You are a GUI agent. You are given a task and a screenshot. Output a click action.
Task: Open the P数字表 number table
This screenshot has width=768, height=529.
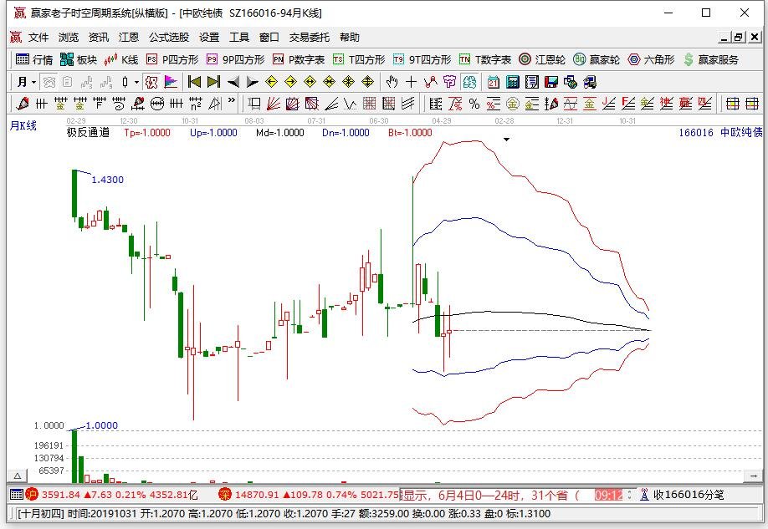299,59
